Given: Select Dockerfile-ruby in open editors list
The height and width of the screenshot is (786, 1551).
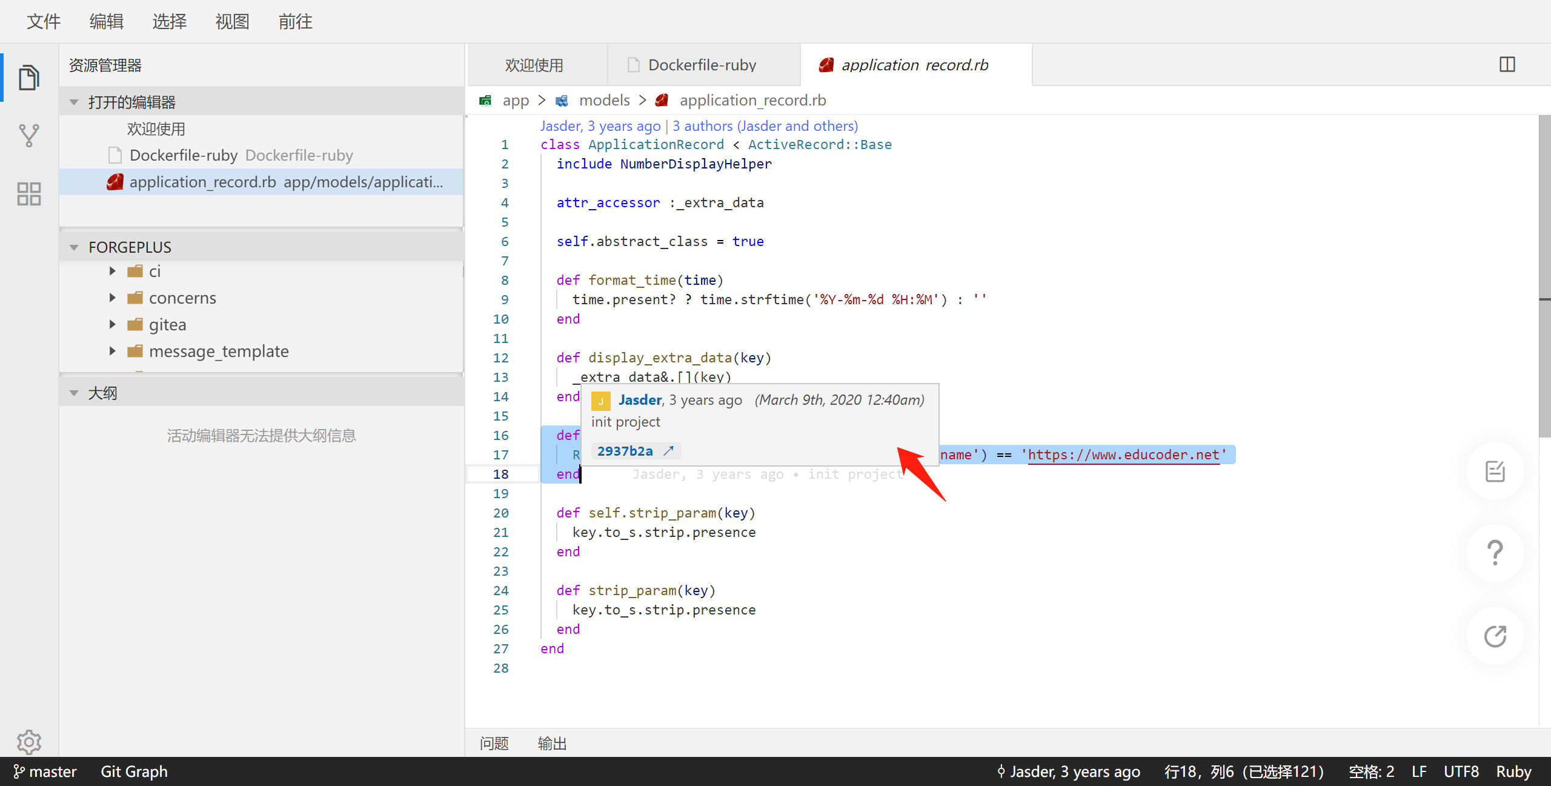Looking at the screenshot, I should pyautogui.click(x=262, y=155).
